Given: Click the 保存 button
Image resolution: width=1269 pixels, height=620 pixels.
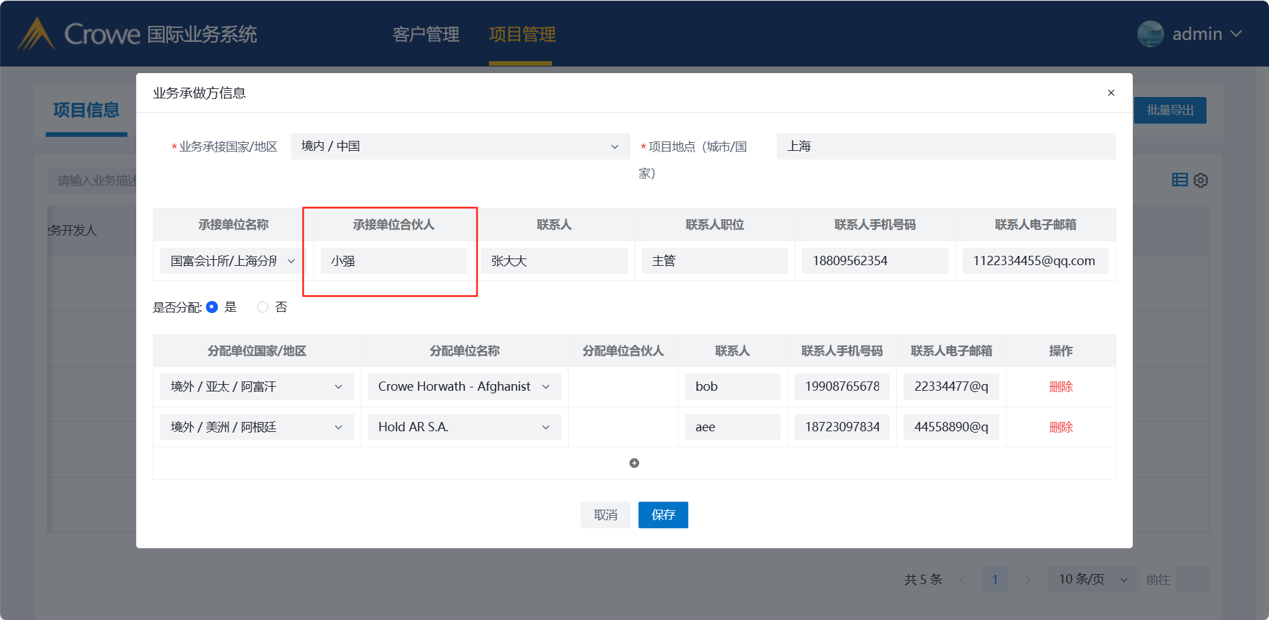Looking at the screenshot, I should click(x=663, y=515).
